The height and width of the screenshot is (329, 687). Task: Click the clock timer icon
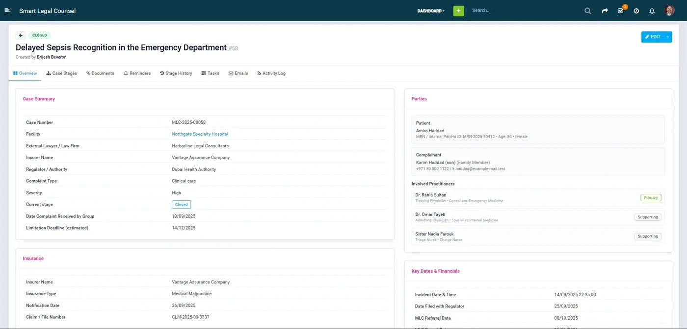(x=636, y=11)
